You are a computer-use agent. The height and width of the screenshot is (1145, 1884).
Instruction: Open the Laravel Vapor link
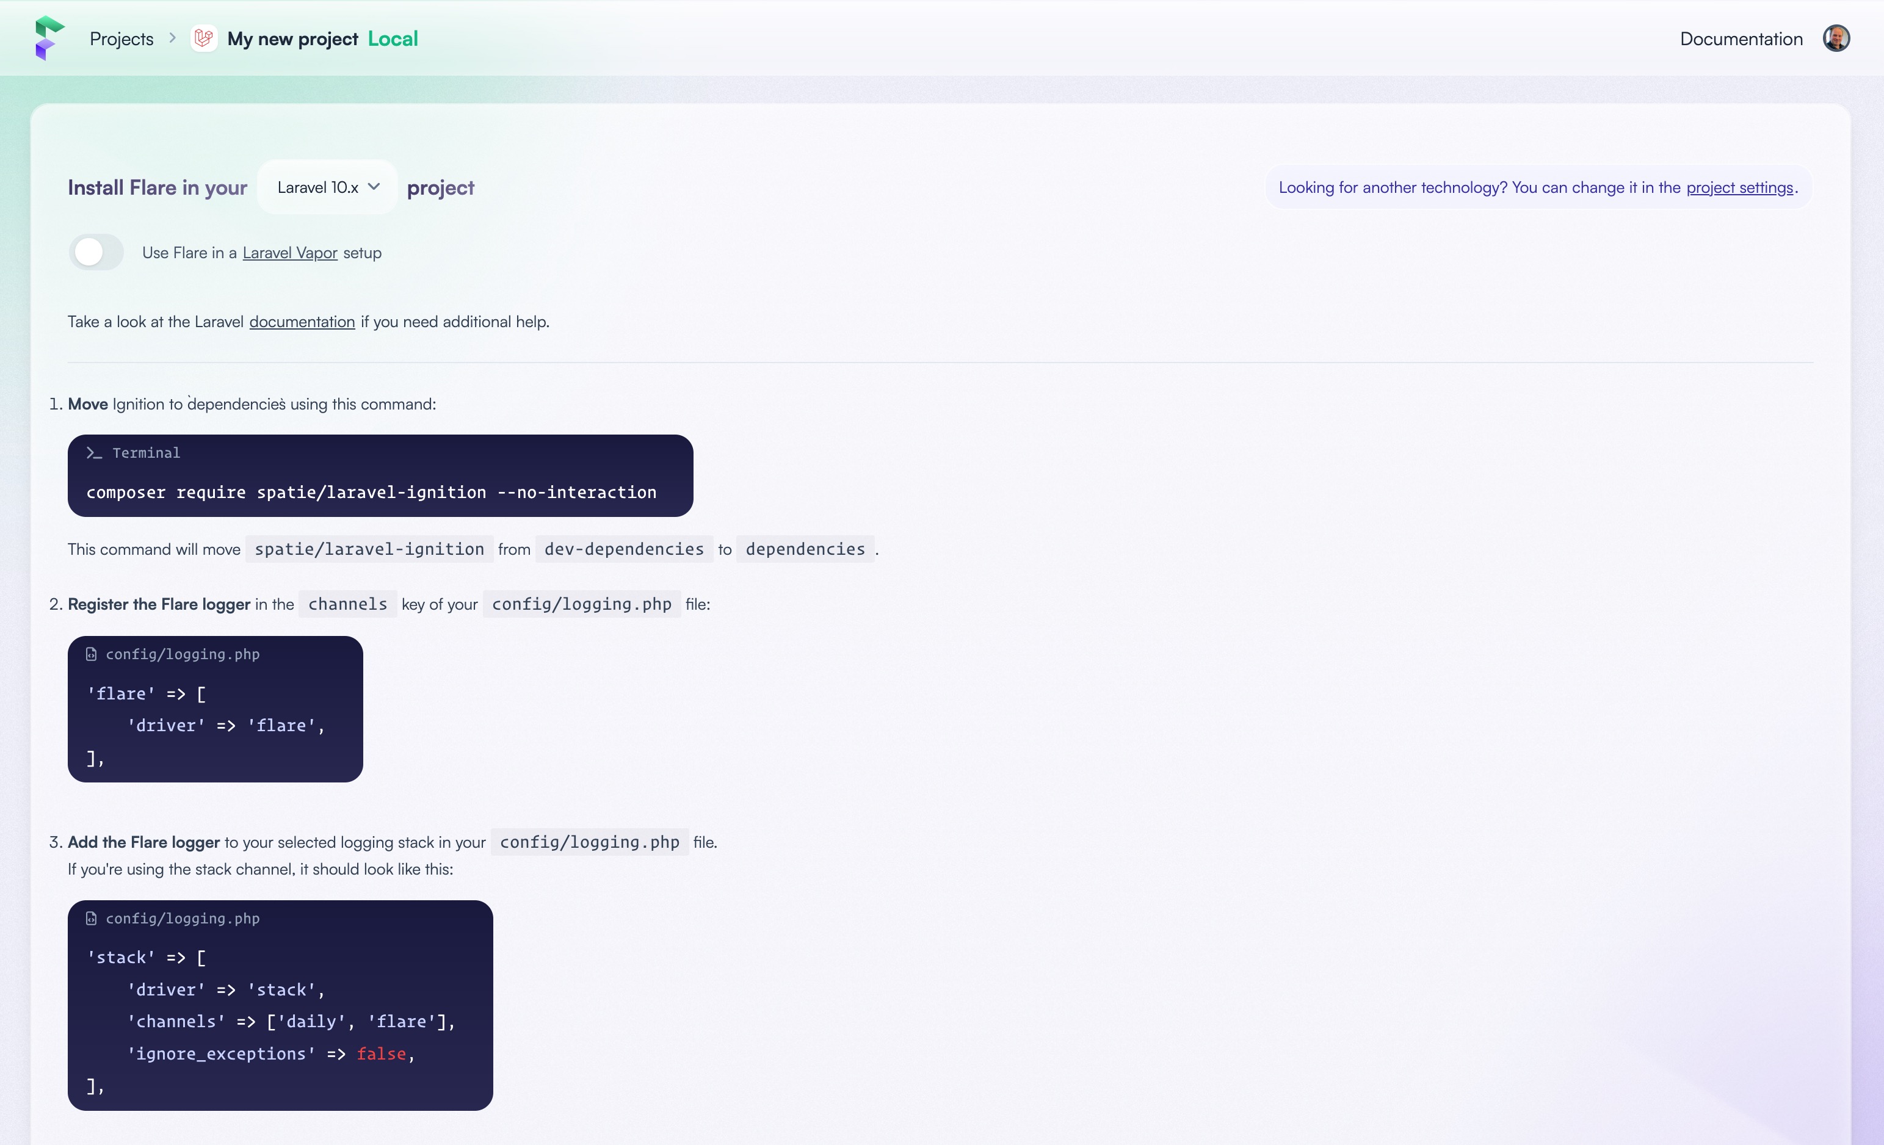click(290, 253)
